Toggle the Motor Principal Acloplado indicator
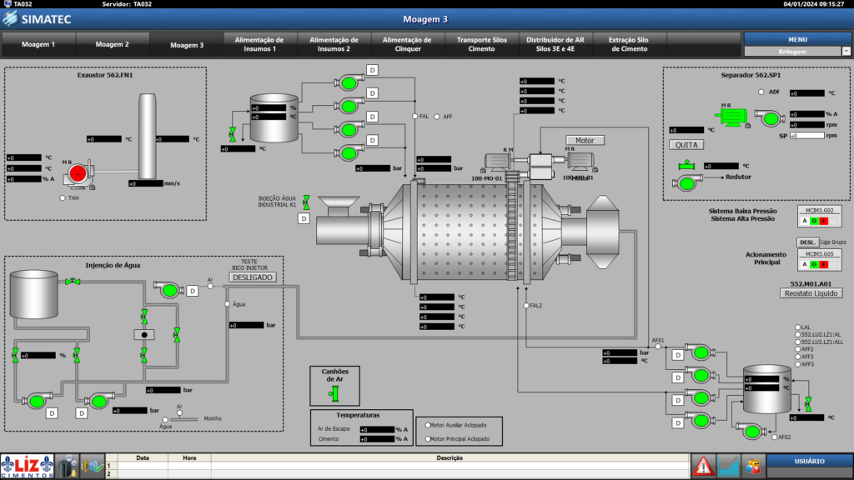Screen dimensions: 854x480 [x=428, y=438]
